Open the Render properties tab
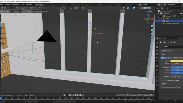 click(157, 47)
